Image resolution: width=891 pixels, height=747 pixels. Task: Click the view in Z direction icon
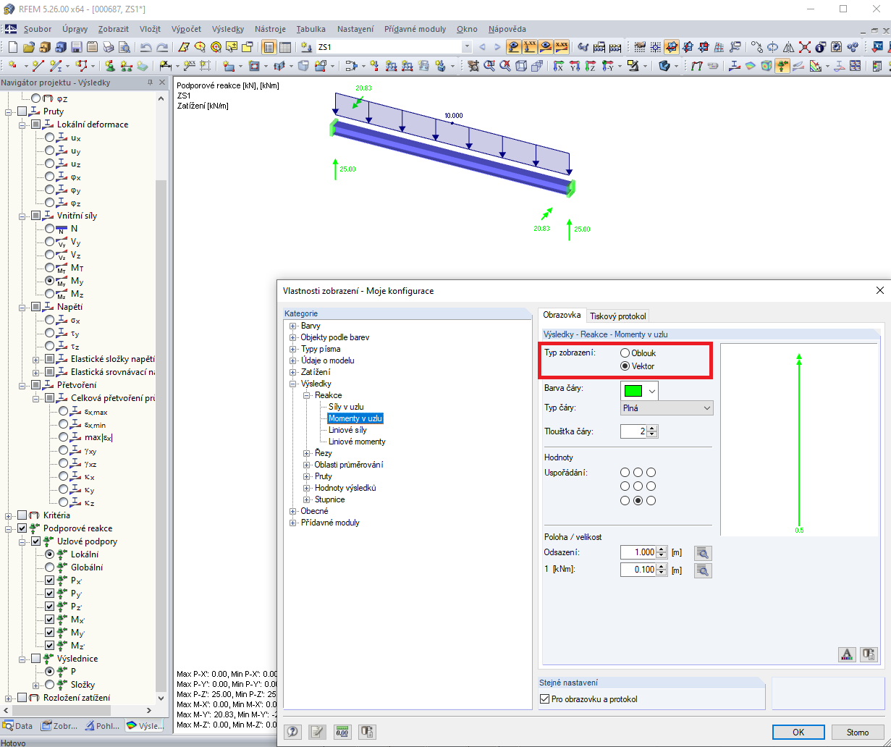[x=591, y=66]
